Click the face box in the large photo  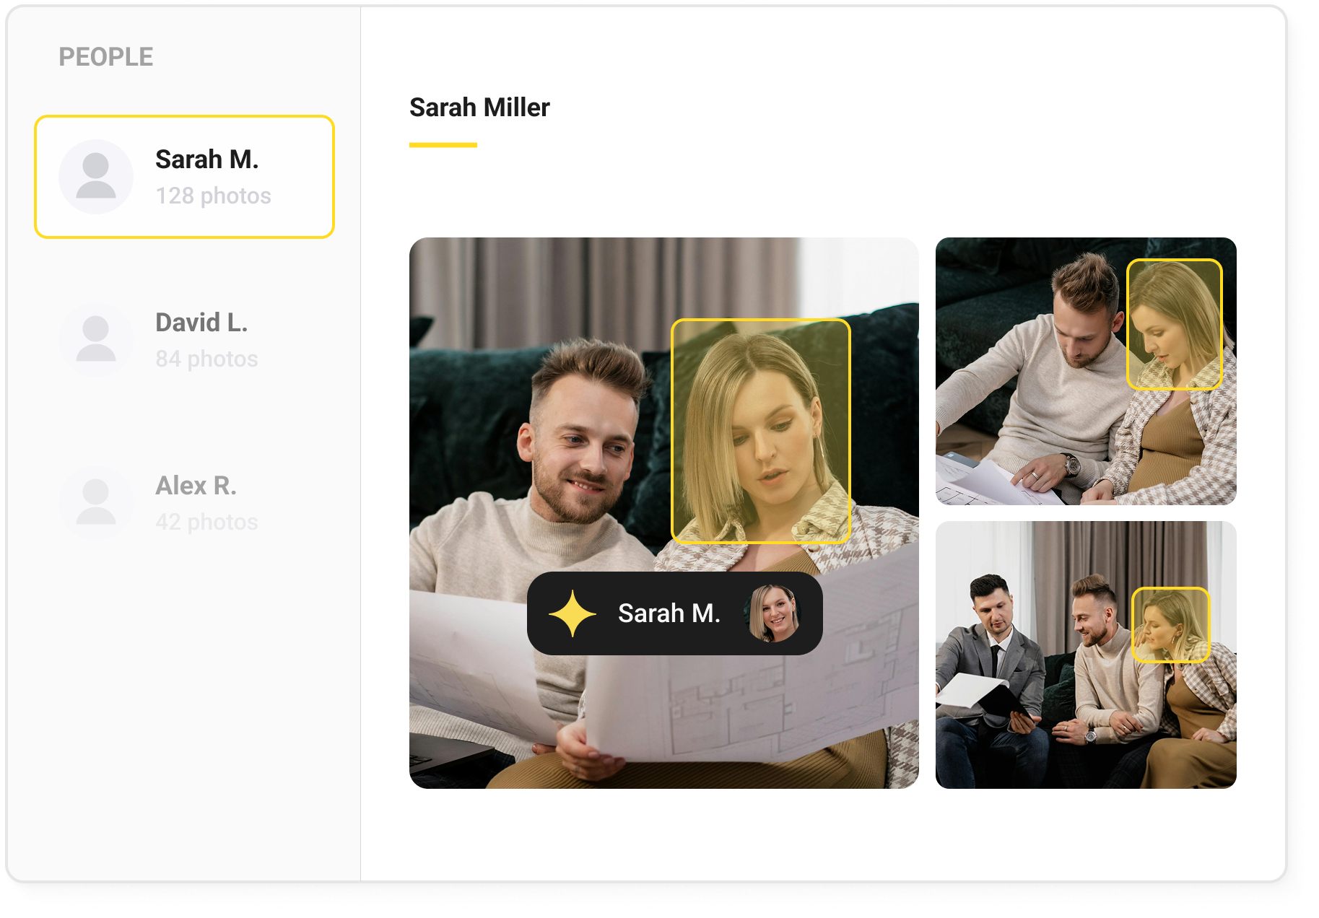point(760,430)
